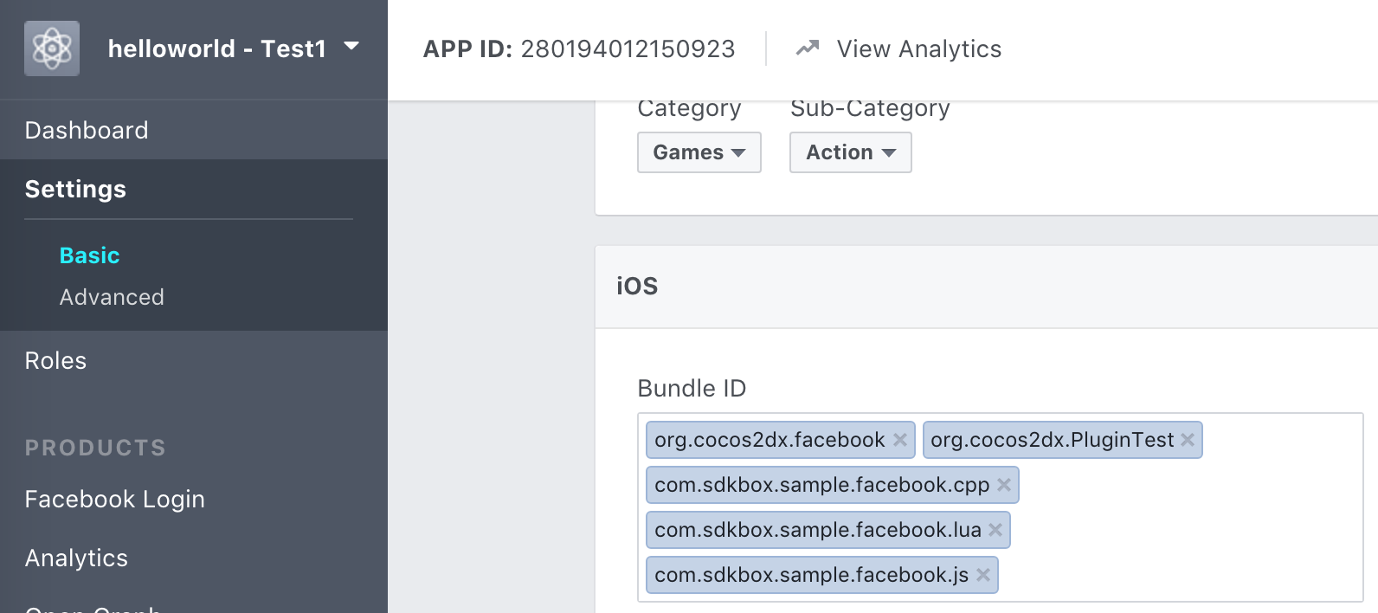Open Analytics product in sidebar
The image size is (1378, 613).
coord(76,558)
